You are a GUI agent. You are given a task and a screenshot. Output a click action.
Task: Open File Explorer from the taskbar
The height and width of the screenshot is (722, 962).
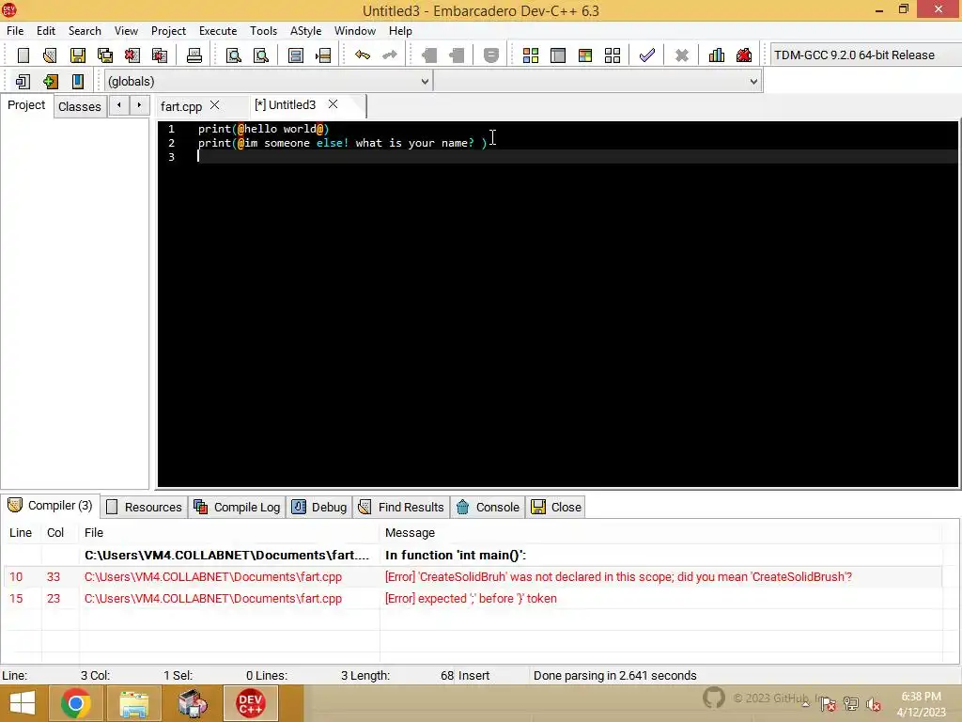click(133, 703)
